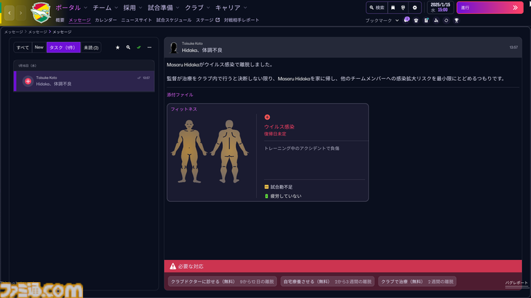
Task: Open the ブックマーク dropdown
Action: pos(382,20)
